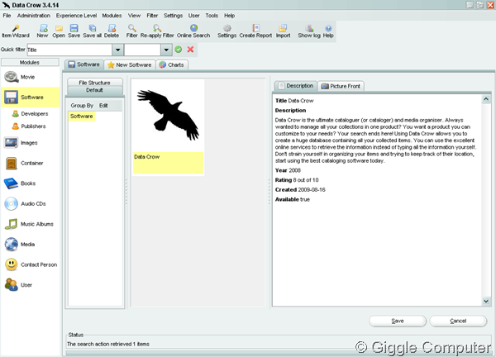Switch to the New Software tab
This screenshot has width=496, height=357.
click(130, 64)
